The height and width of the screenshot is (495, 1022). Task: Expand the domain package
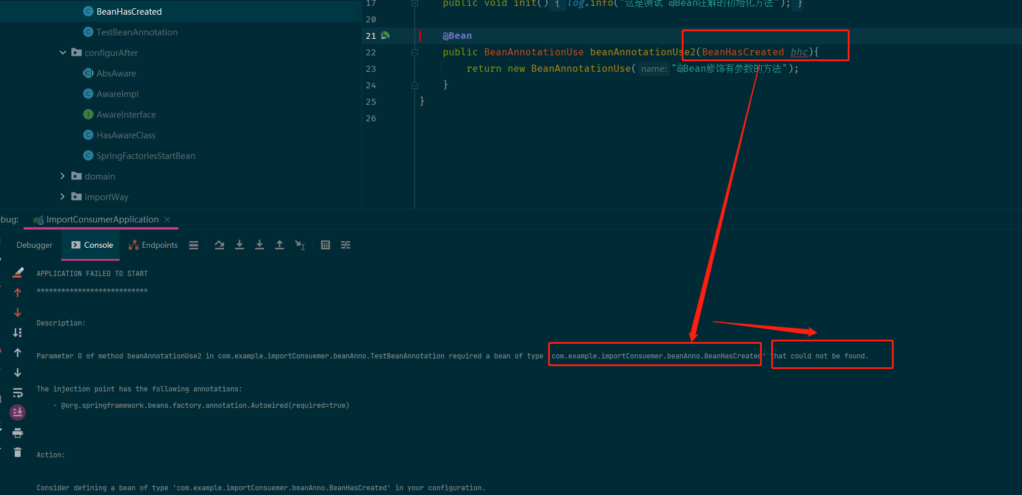click(63, 176)
